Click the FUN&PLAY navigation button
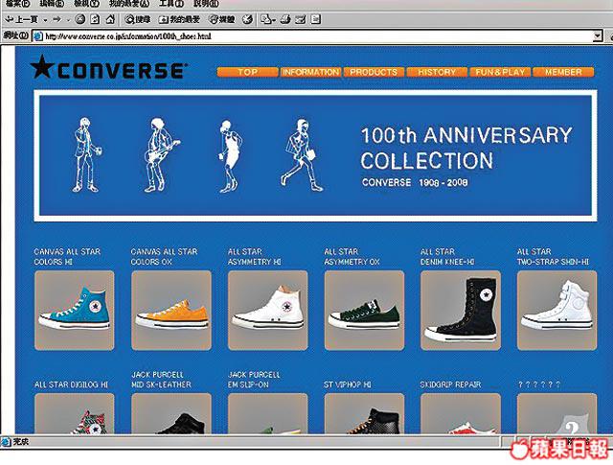The height and width of the screenshot is (465, 613). pyautogui.click(x=500, y=72)
